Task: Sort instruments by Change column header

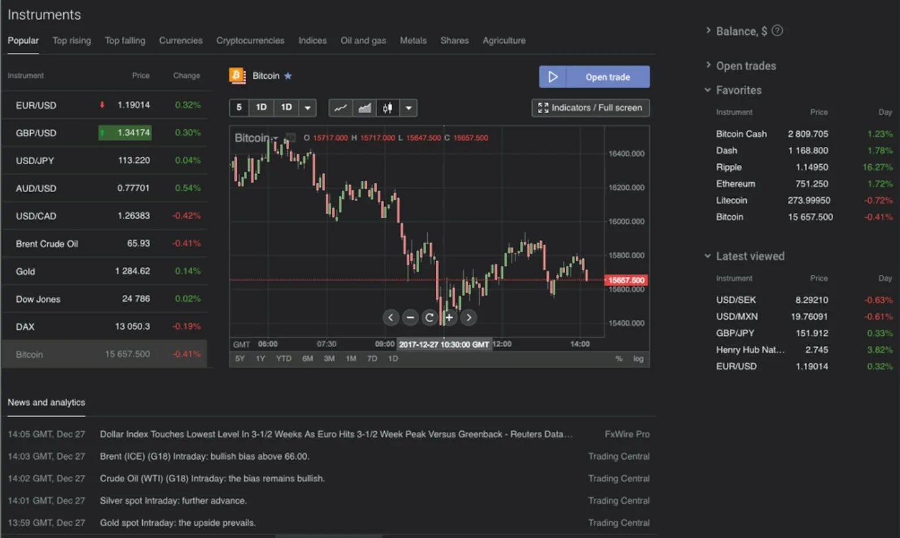Action: 186,75
